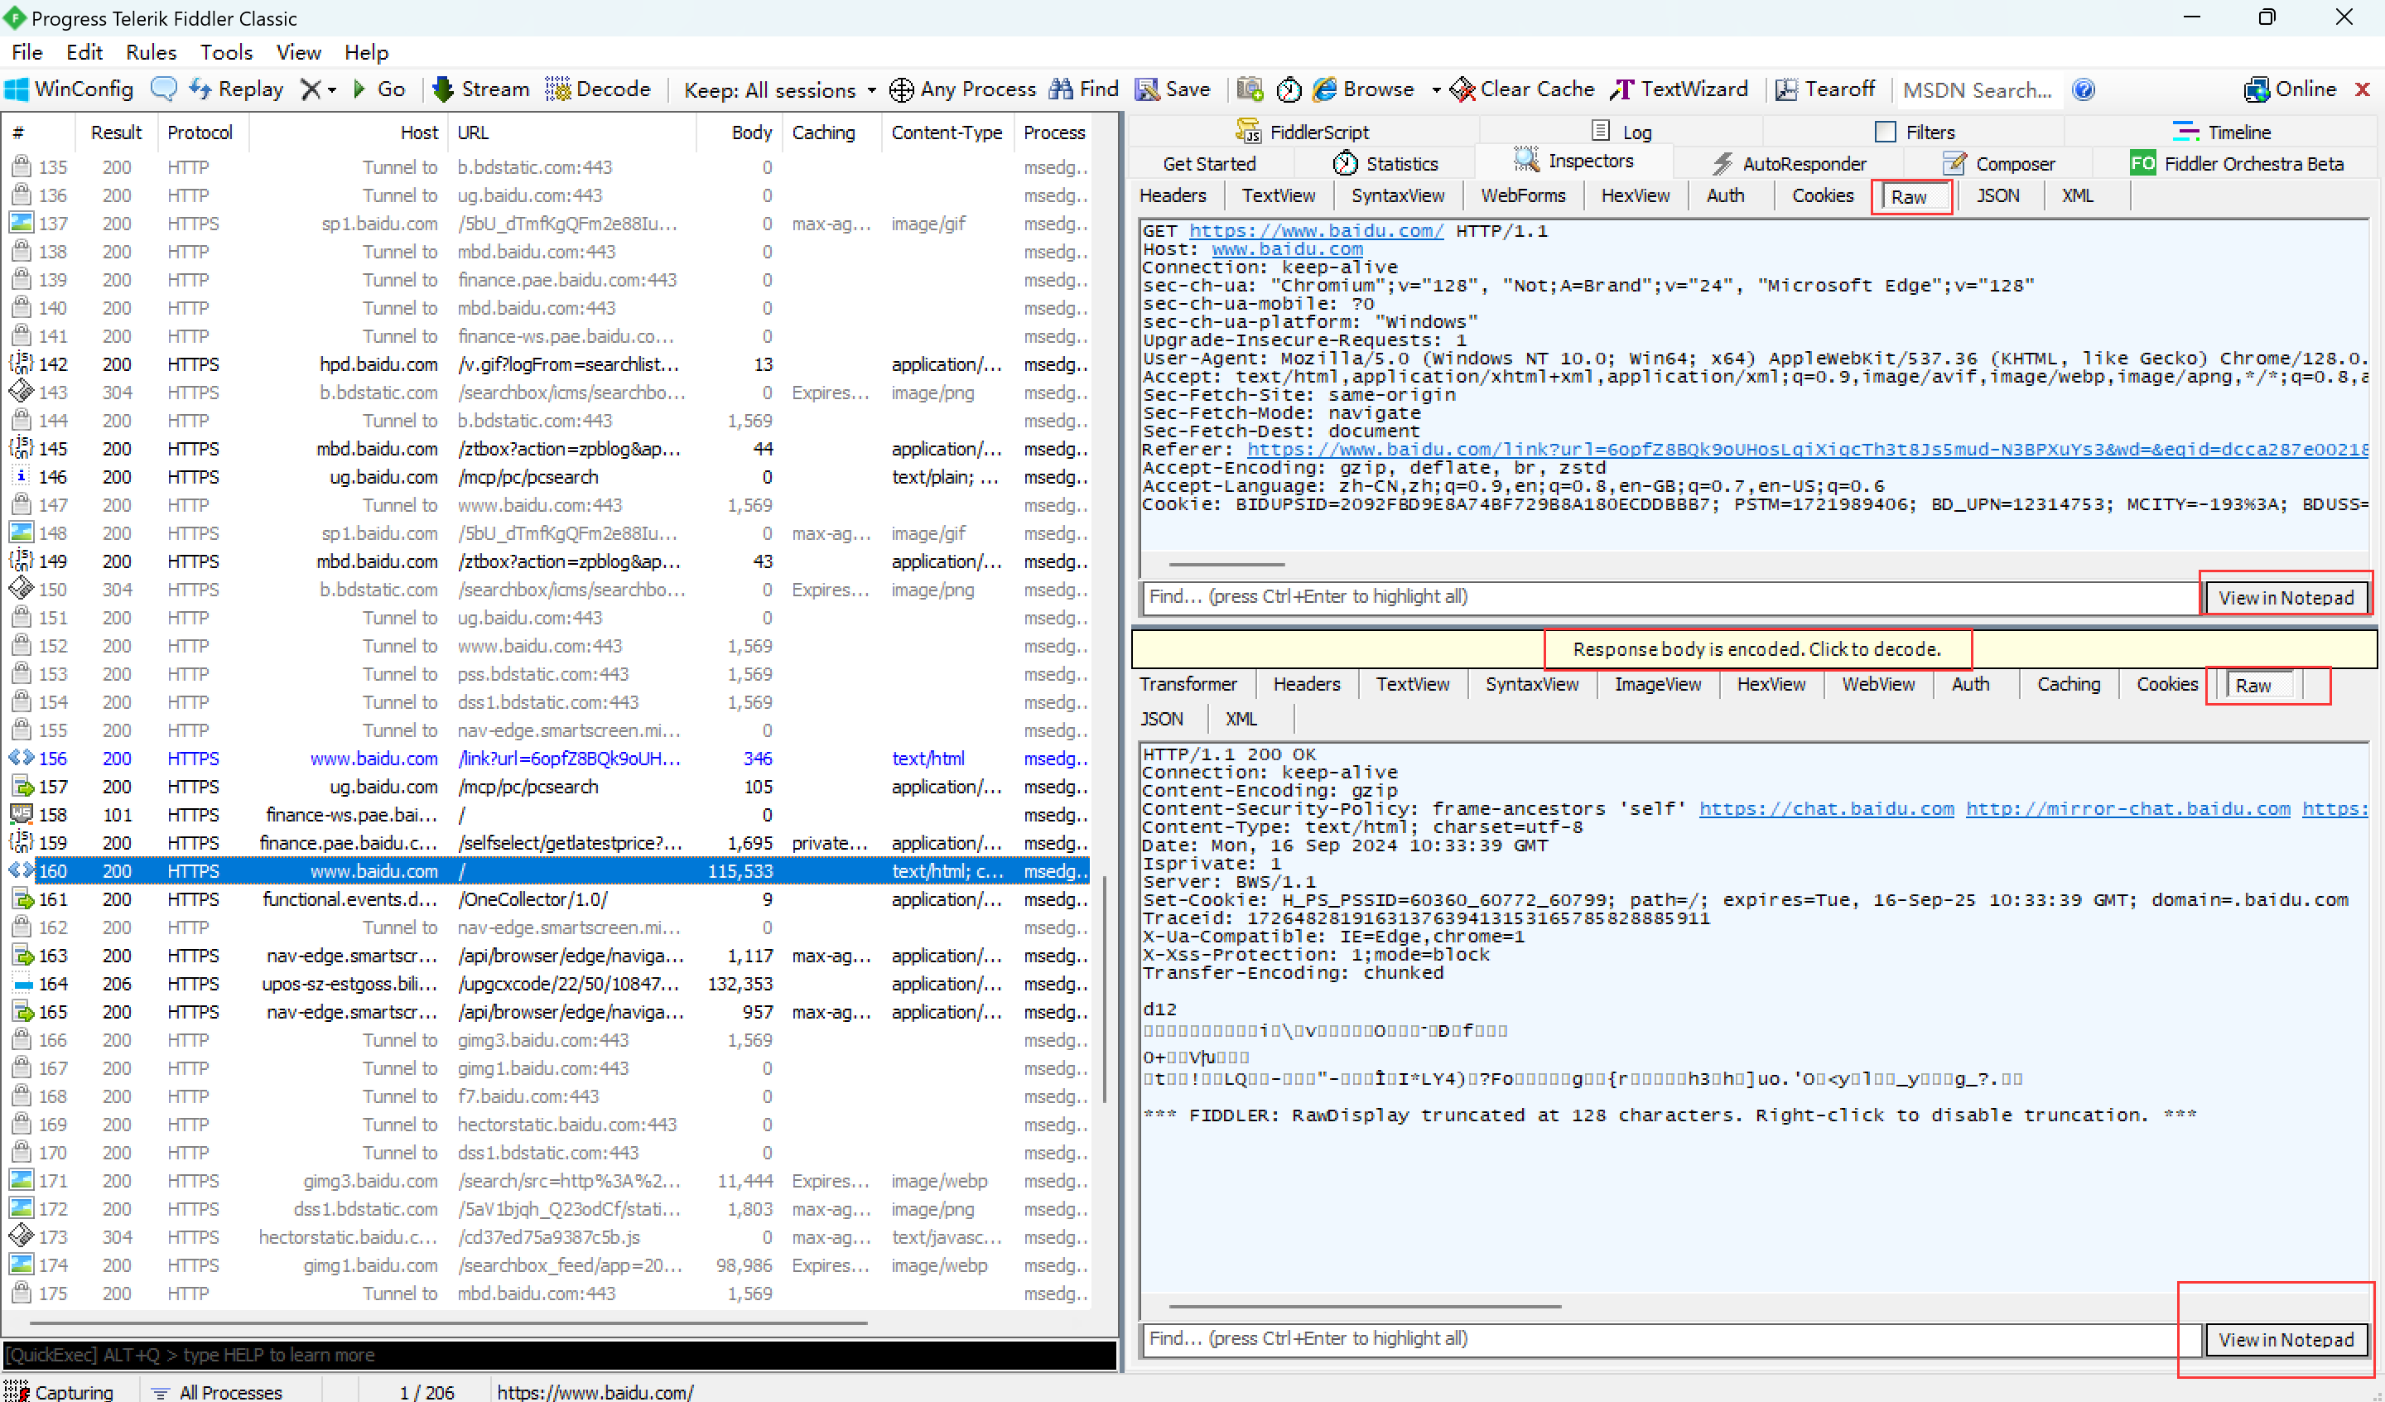Viewport: 2385px width, 1402px height.
Task: Open the AutoResponder tab
Action: click(x=1789, y=164)
